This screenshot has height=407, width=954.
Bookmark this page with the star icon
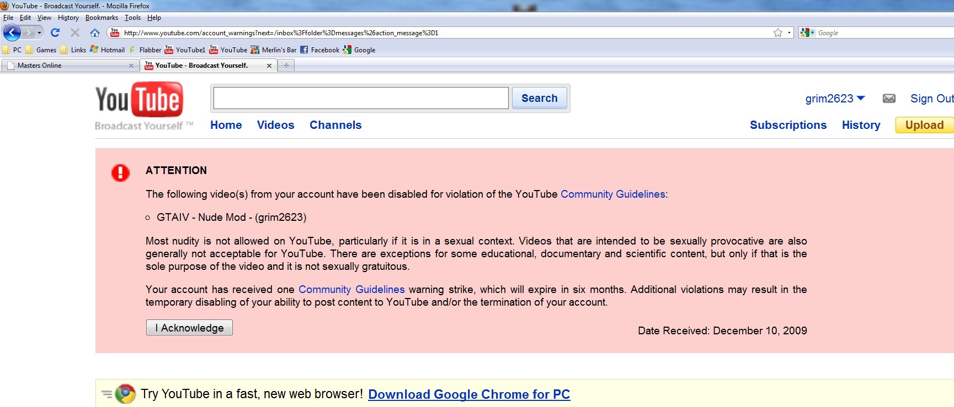pos(778,33)
